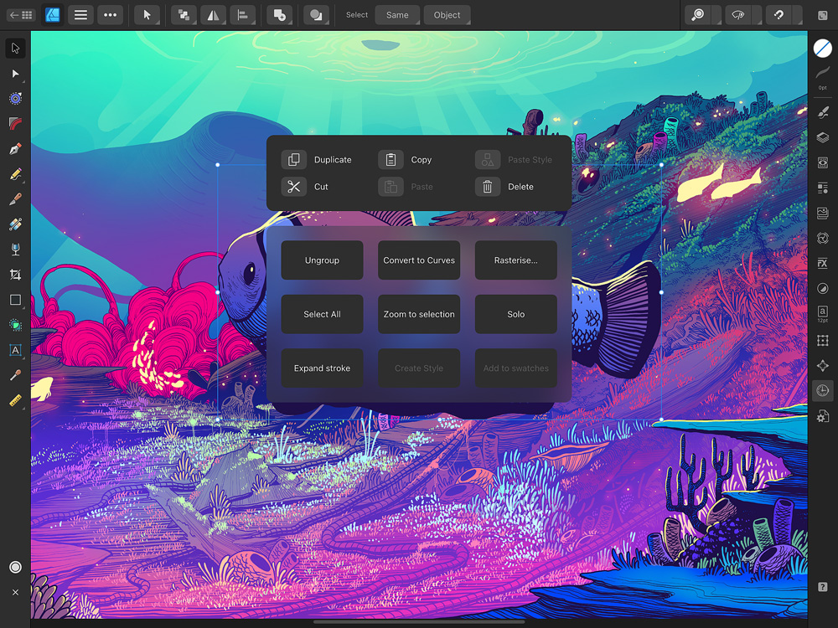This screenshot has height=628, width=838.
Task: Toggle preview mode eye icon
Action: pos(738,15)
